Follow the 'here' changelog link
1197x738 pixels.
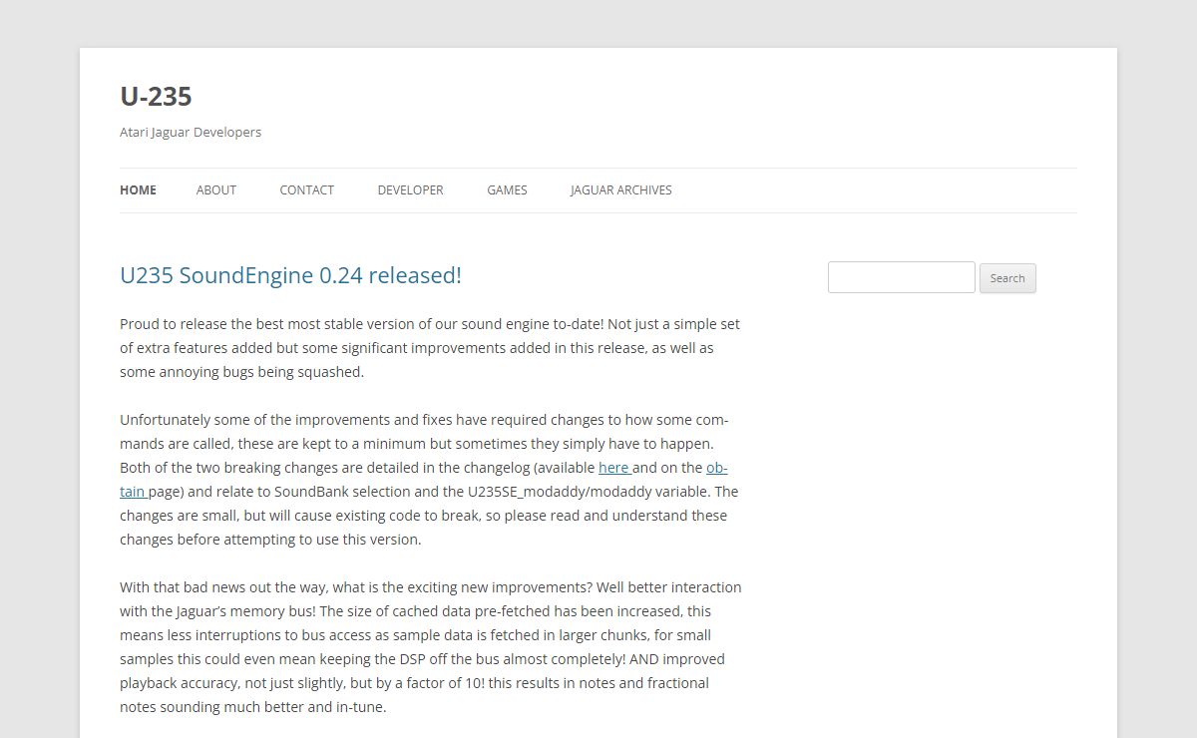(613, 467)
